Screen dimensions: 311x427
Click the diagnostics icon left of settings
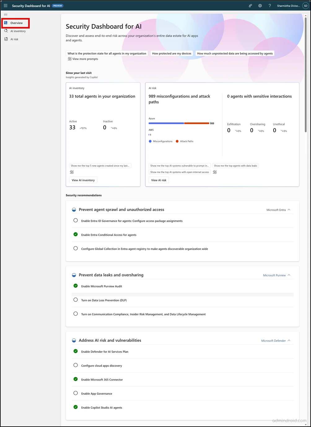[250, 6]
